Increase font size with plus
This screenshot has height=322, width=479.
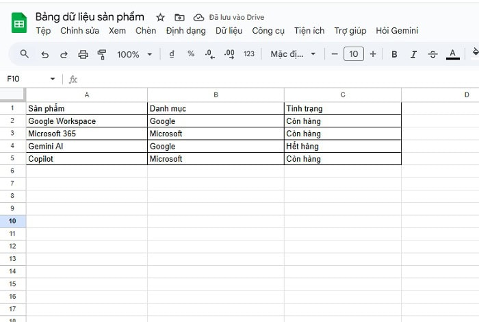tap(373, 54)
